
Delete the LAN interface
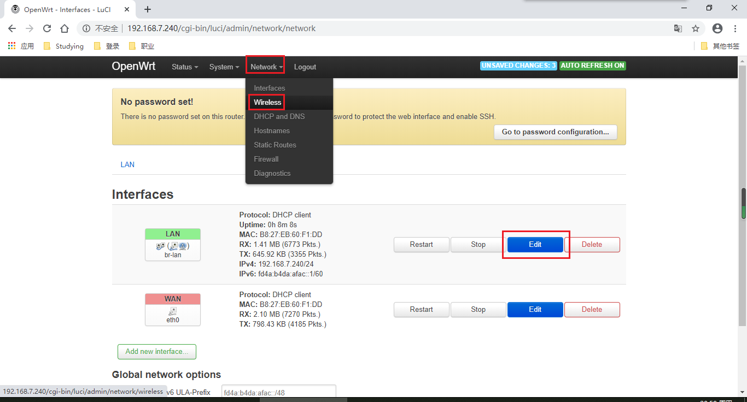click(592, 244)
